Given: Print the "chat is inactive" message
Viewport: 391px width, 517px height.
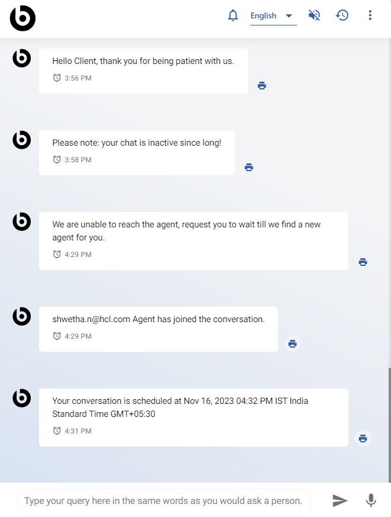Looking at the screenshot, I should click(x=249, y=167).
